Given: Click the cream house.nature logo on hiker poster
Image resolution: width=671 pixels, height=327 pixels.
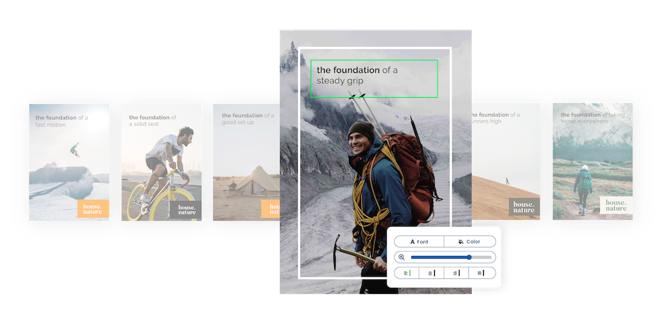Looking at the screenshot, I should 615,205.
